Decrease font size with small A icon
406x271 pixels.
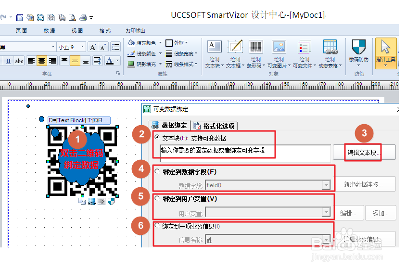[x=103, y=47]
